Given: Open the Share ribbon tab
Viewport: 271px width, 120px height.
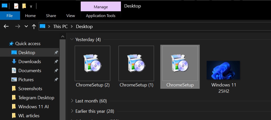Looking at the screenshot, I should pos(51,16).
